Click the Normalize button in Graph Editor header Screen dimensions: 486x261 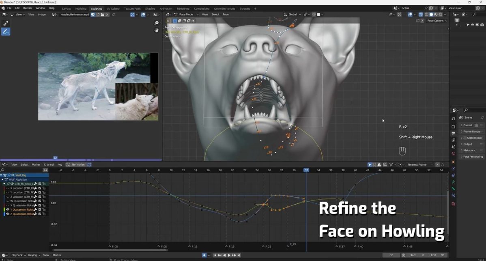pyautogui.click(x=78, y=164)
